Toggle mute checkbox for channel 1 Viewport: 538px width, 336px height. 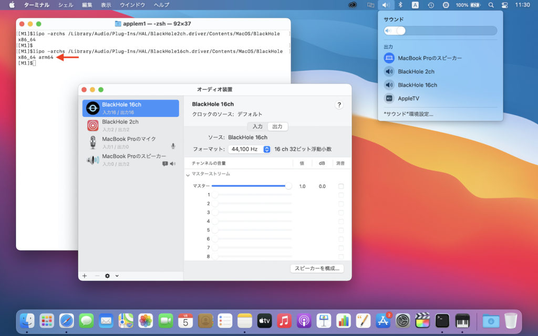point(341,195)
